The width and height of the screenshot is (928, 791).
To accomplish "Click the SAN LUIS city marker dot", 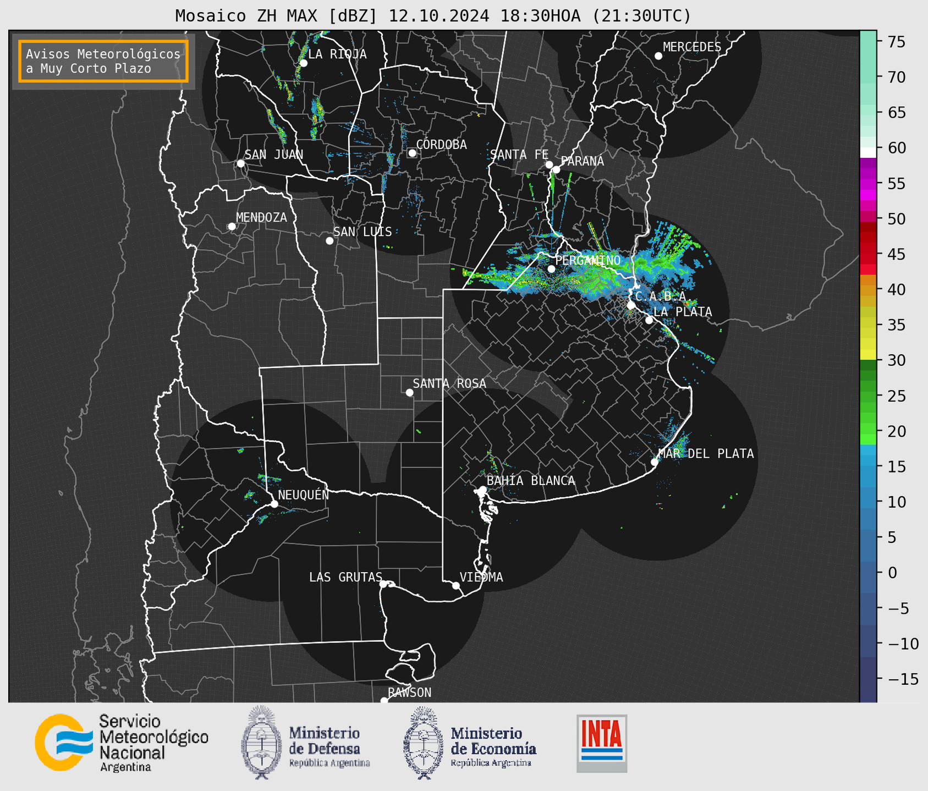I will pyautogui.click(x=330, y=241).
